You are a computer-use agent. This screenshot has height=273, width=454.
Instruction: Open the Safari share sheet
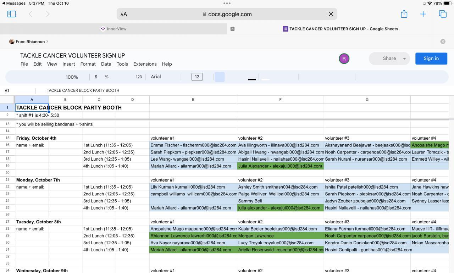pos(404,14)
